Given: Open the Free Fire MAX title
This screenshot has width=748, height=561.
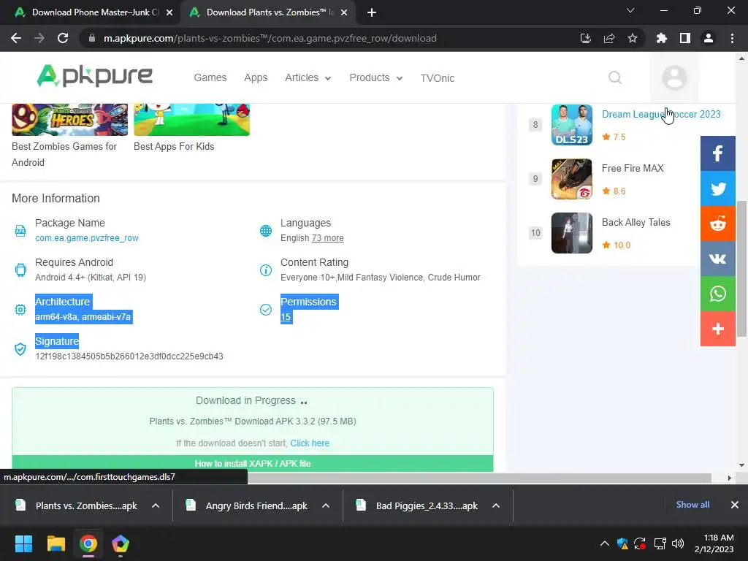Looking at the screenshot, I should (633, 169).
